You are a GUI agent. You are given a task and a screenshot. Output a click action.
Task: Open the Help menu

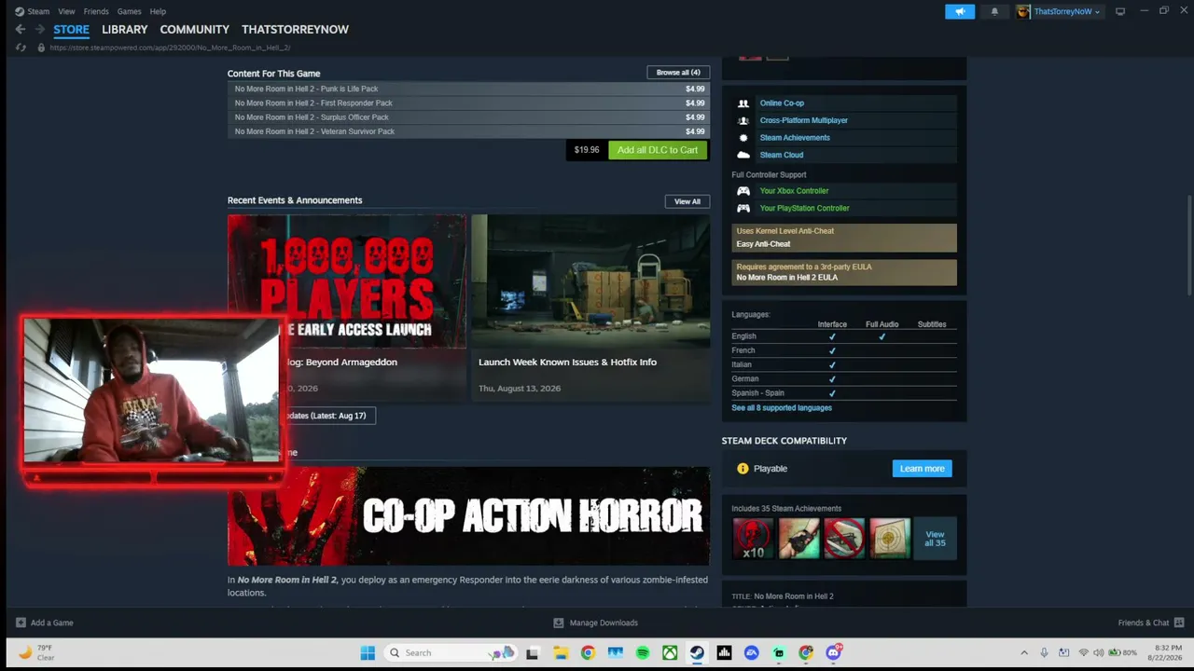[158, 11]
